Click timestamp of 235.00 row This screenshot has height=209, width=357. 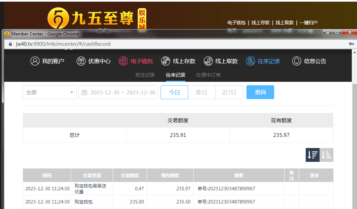[x=47, y=202]
